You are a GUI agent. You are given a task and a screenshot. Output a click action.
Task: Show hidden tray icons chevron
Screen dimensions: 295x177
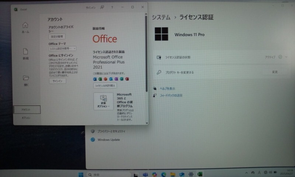(246, 173)
